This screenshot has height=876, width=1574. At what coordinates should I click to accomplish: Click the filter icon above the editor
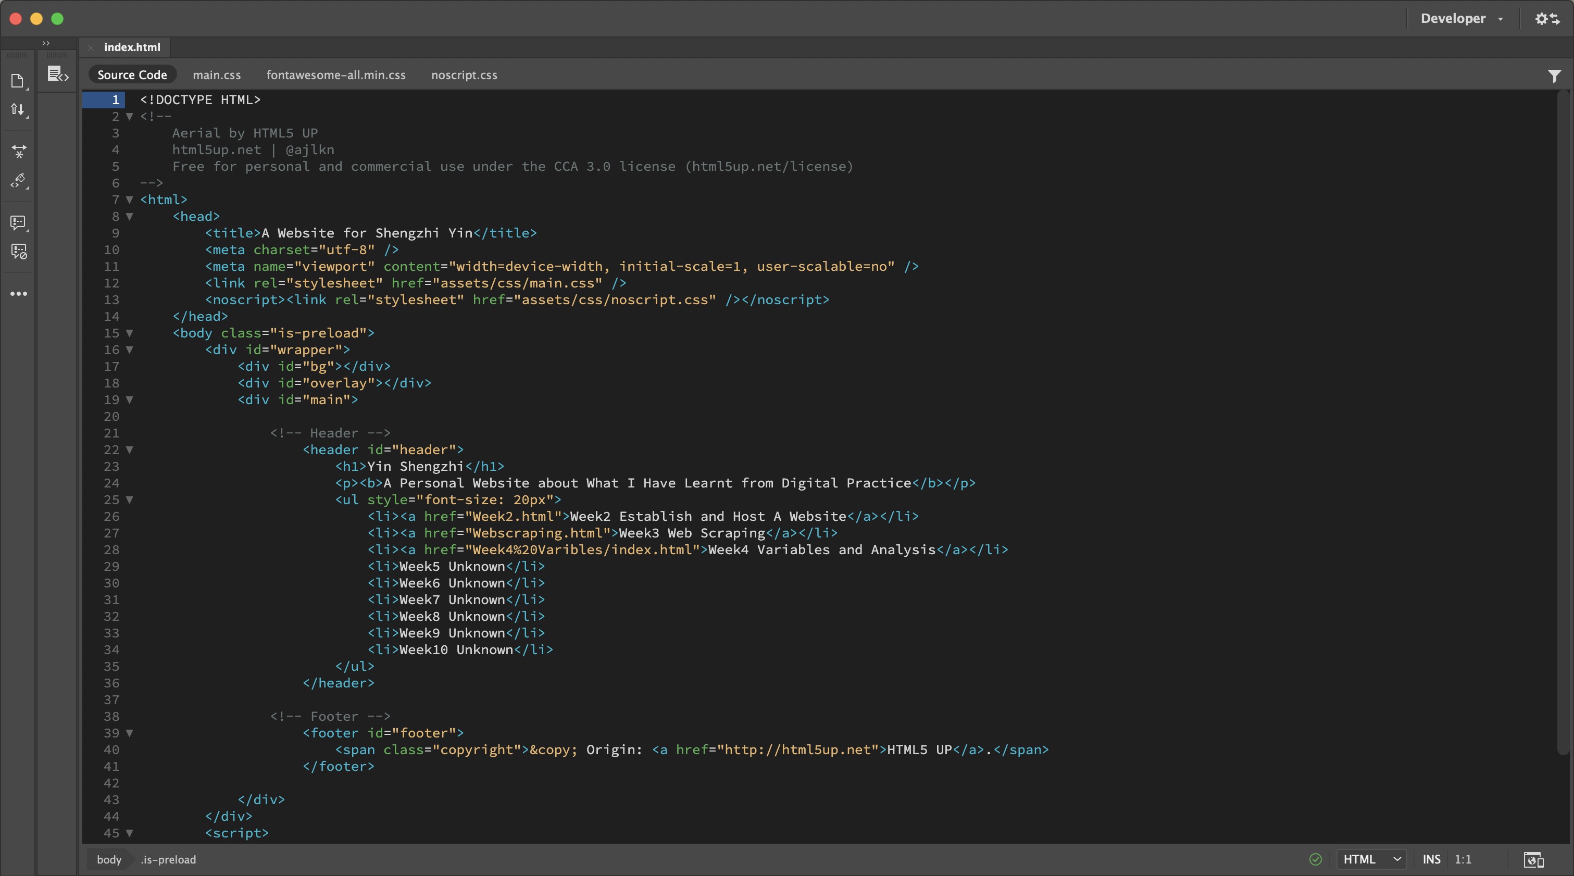[1555, 75]
